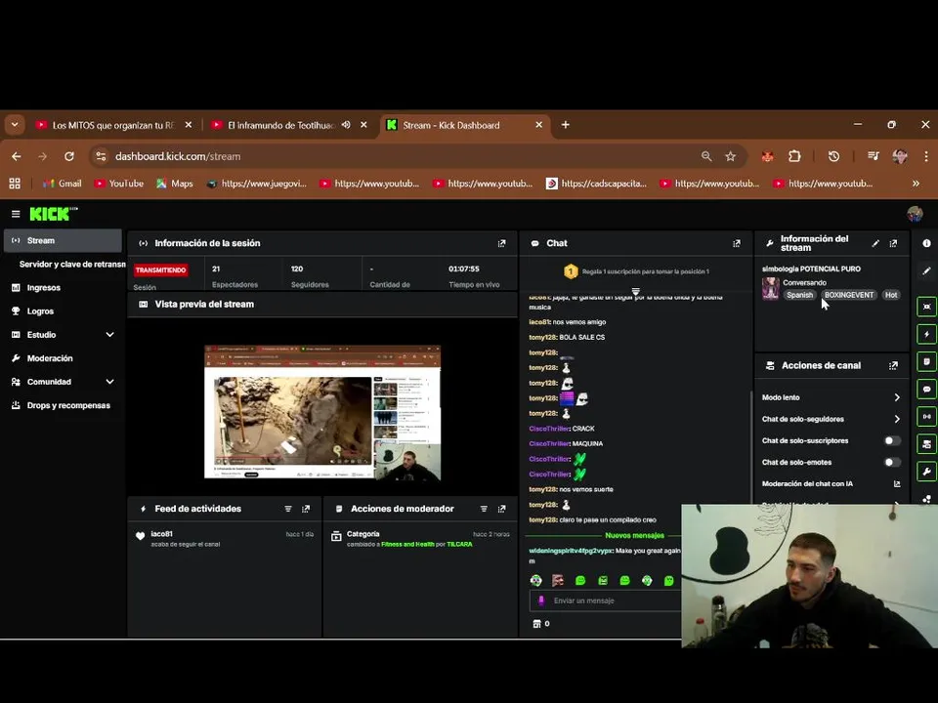Toggle Chat de solo-suscriptores switch
The width and height of the screenshot is (938, 703).
click(892, 440)
